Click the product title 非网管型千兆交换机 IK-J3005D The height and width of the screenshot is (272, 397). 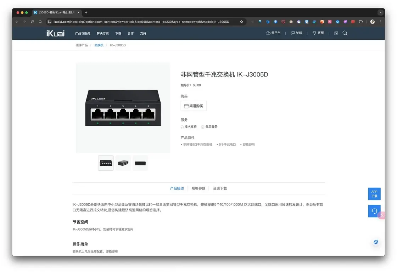pyautogui.click(x=224, y=74)
